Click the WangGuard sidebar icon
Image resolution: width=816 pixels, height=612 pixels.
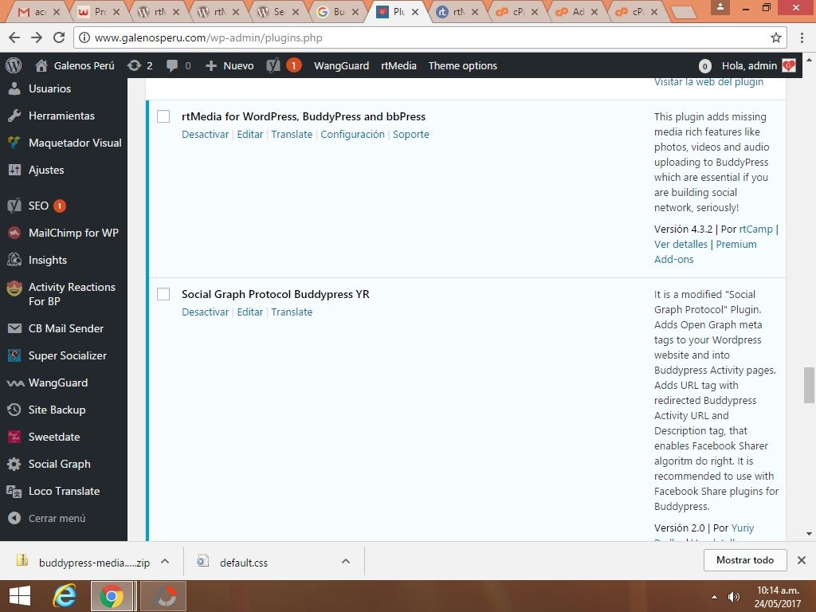pos(15,383)
